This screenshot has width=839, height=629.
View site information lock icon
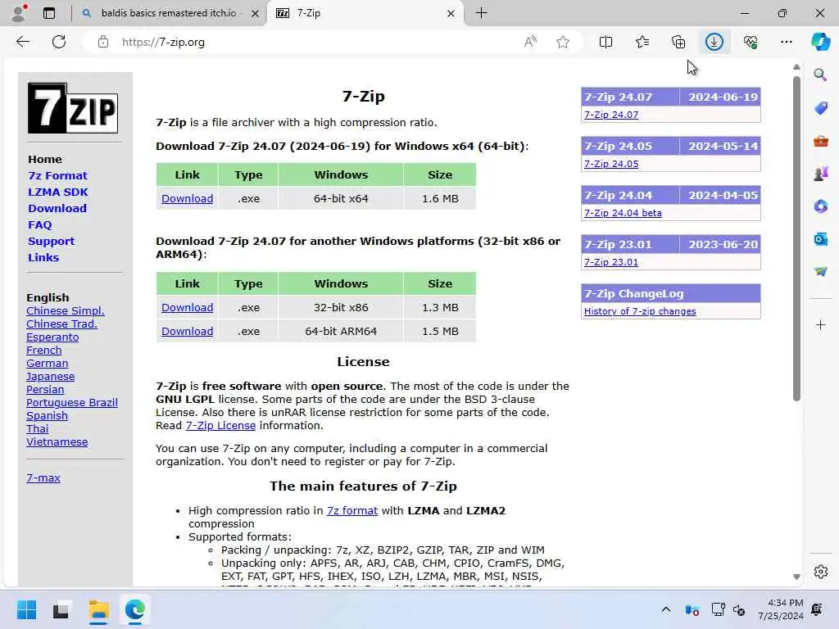click(103, 42)
